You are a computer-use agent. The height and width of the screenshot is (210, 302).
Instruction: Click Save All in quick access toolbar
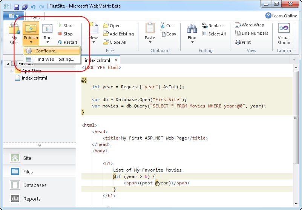coord(25,7)
